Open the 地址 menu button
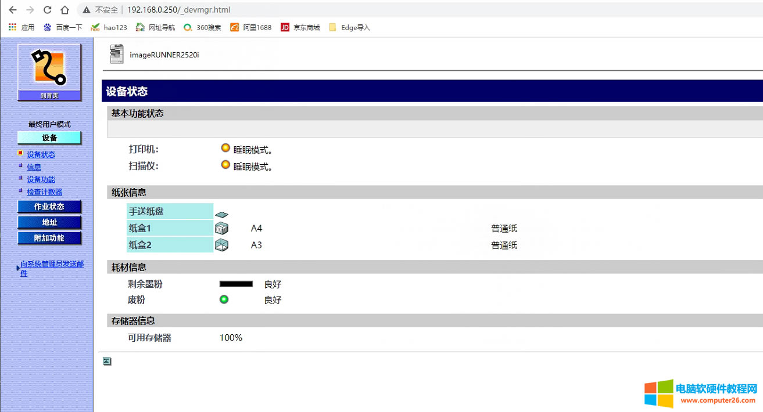The height and width of the screenshot is (412, 763). (49, 222)
